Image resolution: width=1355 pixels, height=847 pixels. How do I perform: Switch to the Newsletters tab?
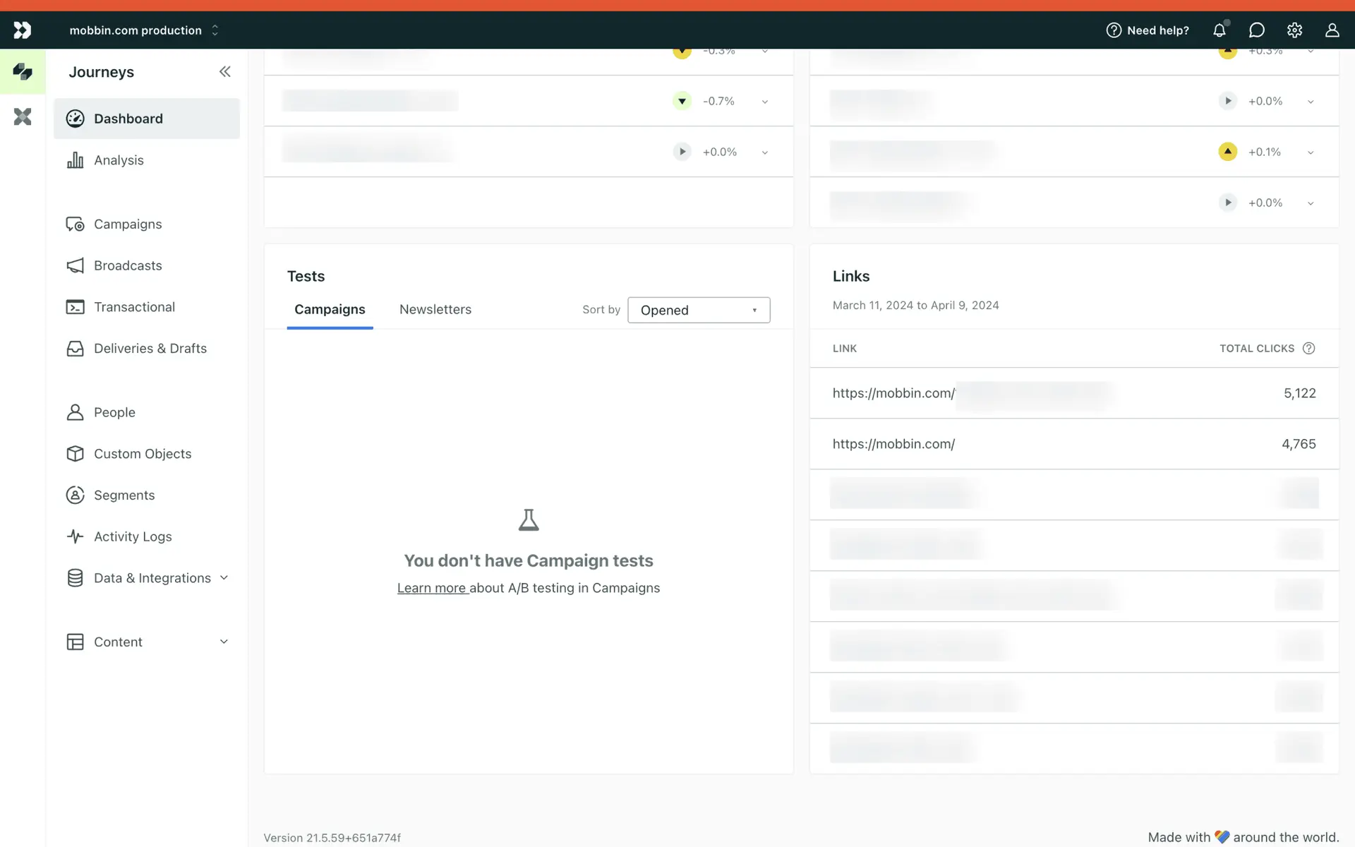[x=435, y=309]
